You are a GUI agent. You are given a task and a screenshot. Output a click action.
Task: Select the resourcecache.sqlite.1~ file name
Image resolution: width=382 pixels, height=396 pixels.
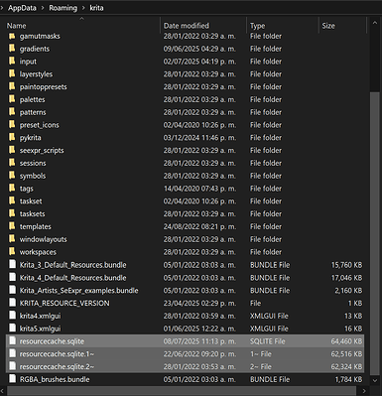pos(57,354)
